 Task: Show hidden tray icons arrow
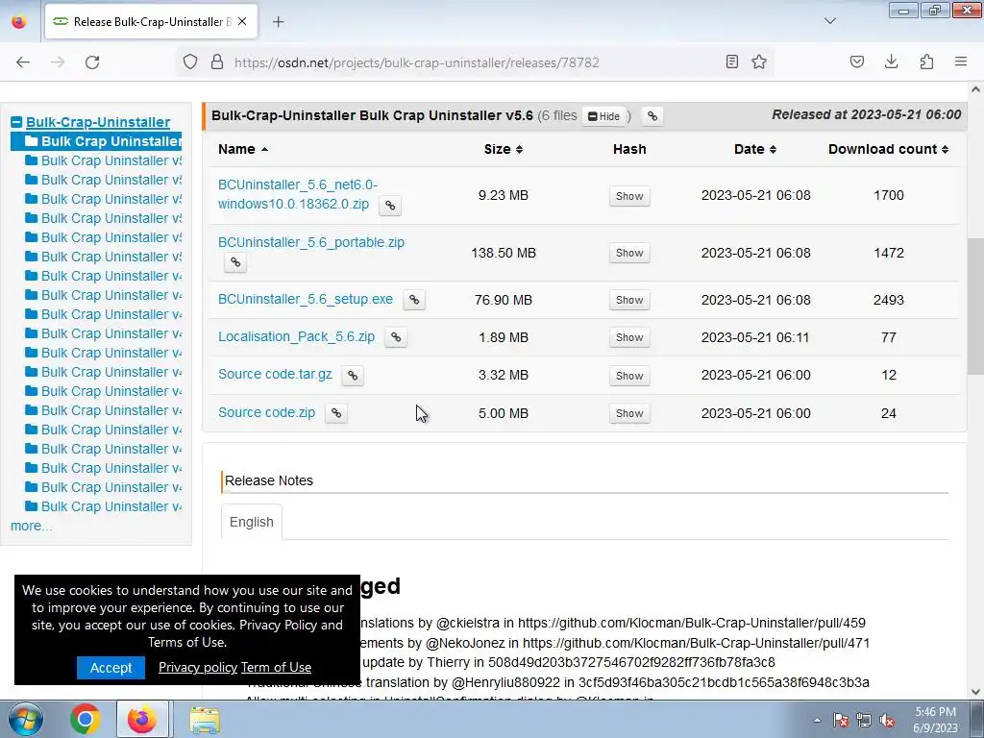click(817, 720)
